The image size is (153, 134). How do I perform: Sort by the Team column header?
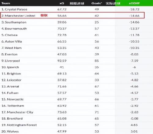pyautogui.click(x=6, y=3)
